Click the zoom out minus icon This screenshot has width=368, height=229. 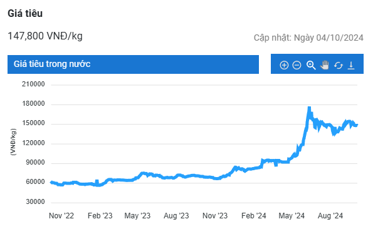pos(297,65)
